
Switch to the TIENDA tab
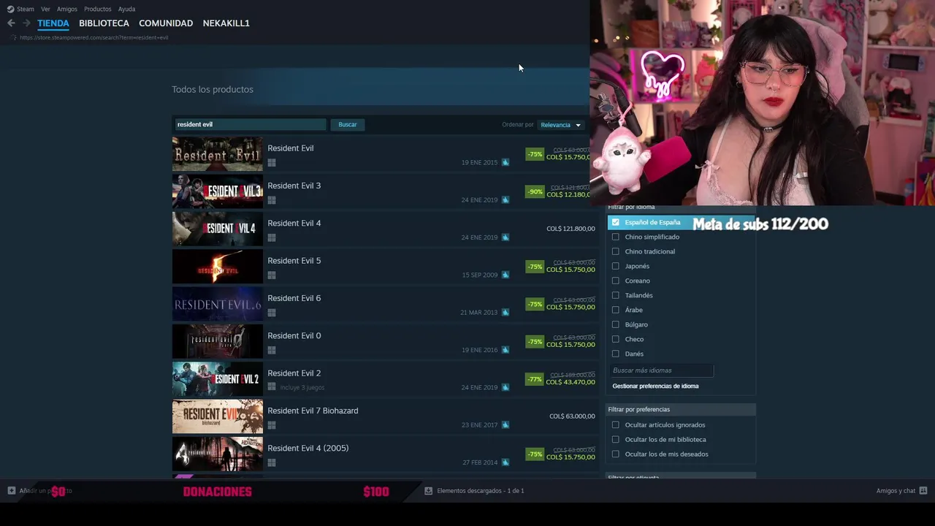pyautogui.click(x=53, y=23)
